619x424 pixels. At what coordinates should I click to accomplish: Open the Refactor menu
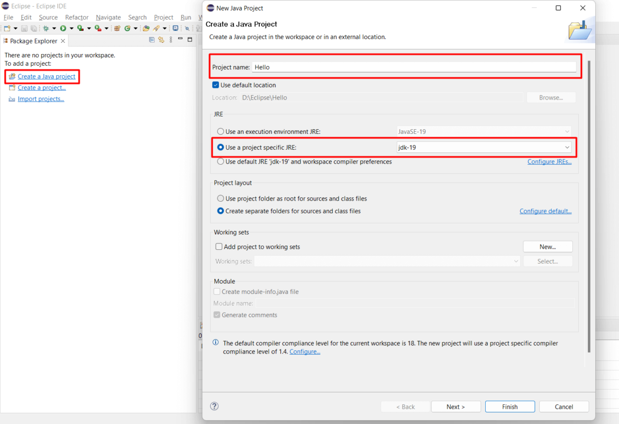click(76, 17)
